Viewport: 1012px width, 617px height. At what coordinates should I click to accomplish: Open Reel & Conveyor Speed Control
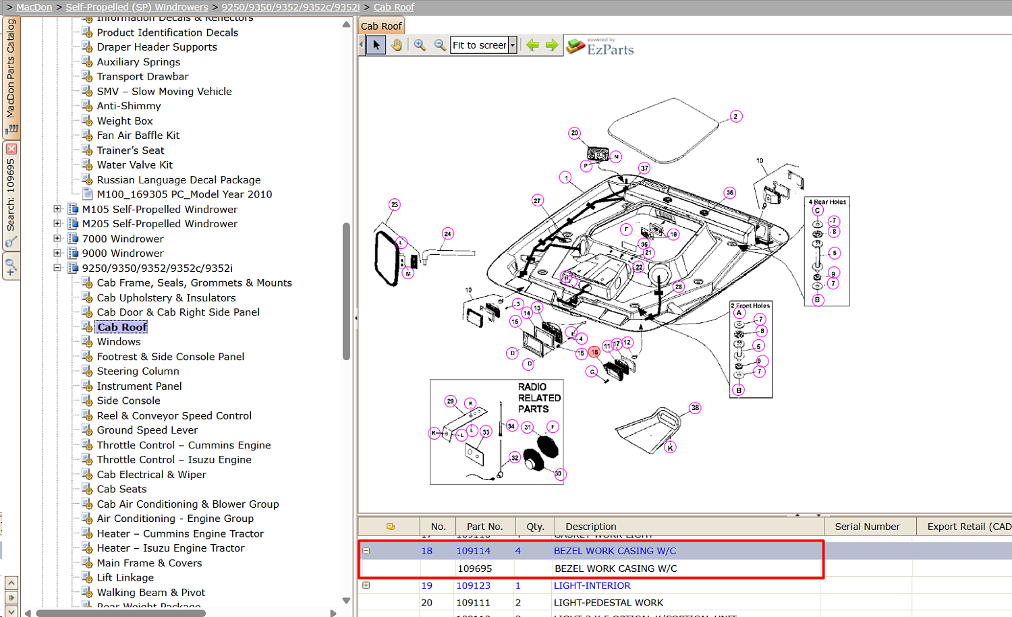[x=174, y=415]
